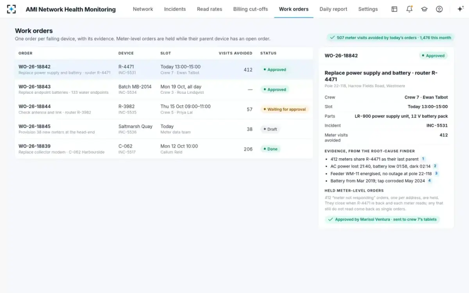Sort by the STATUS column header
Viewport: 469px width, 293px height.
268,53
